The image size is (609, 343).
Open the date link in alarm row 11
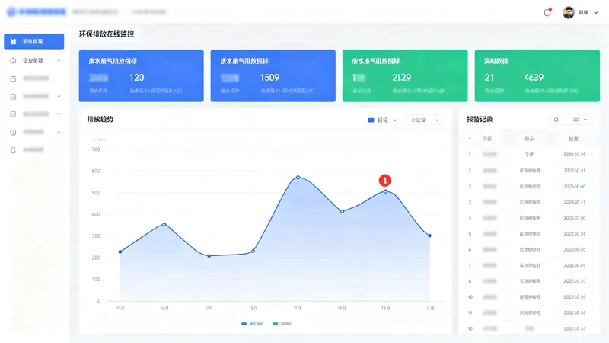(575, 313)
